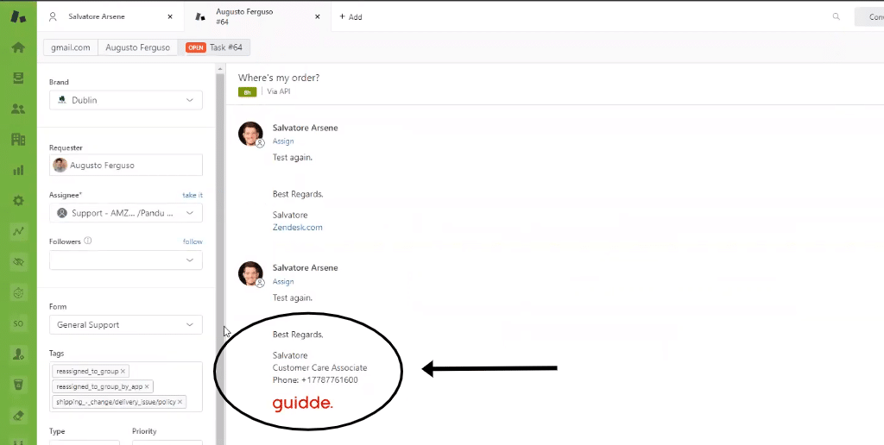This screenshot has width=884, height=445.
Task: Click Assign under second Salvatore comment
Action: (283, 282)
